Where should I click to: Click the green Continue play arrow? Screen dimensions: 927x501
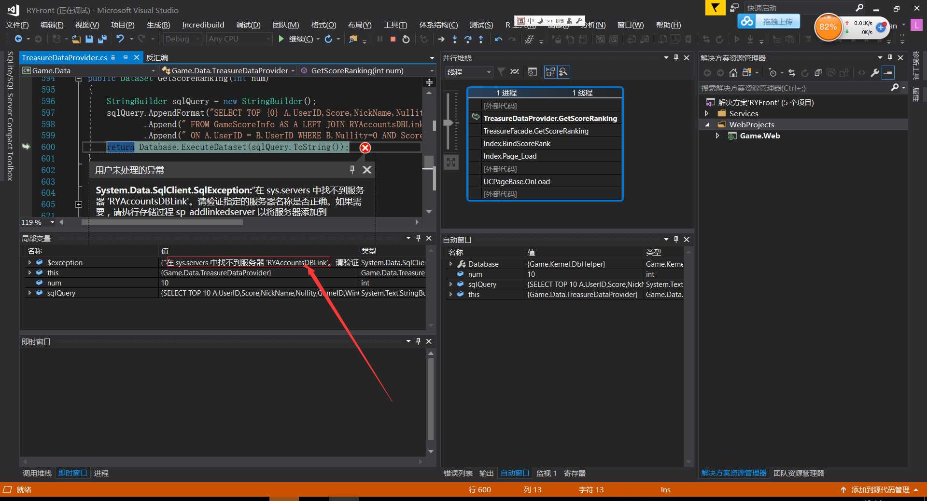tap(281, 39)
